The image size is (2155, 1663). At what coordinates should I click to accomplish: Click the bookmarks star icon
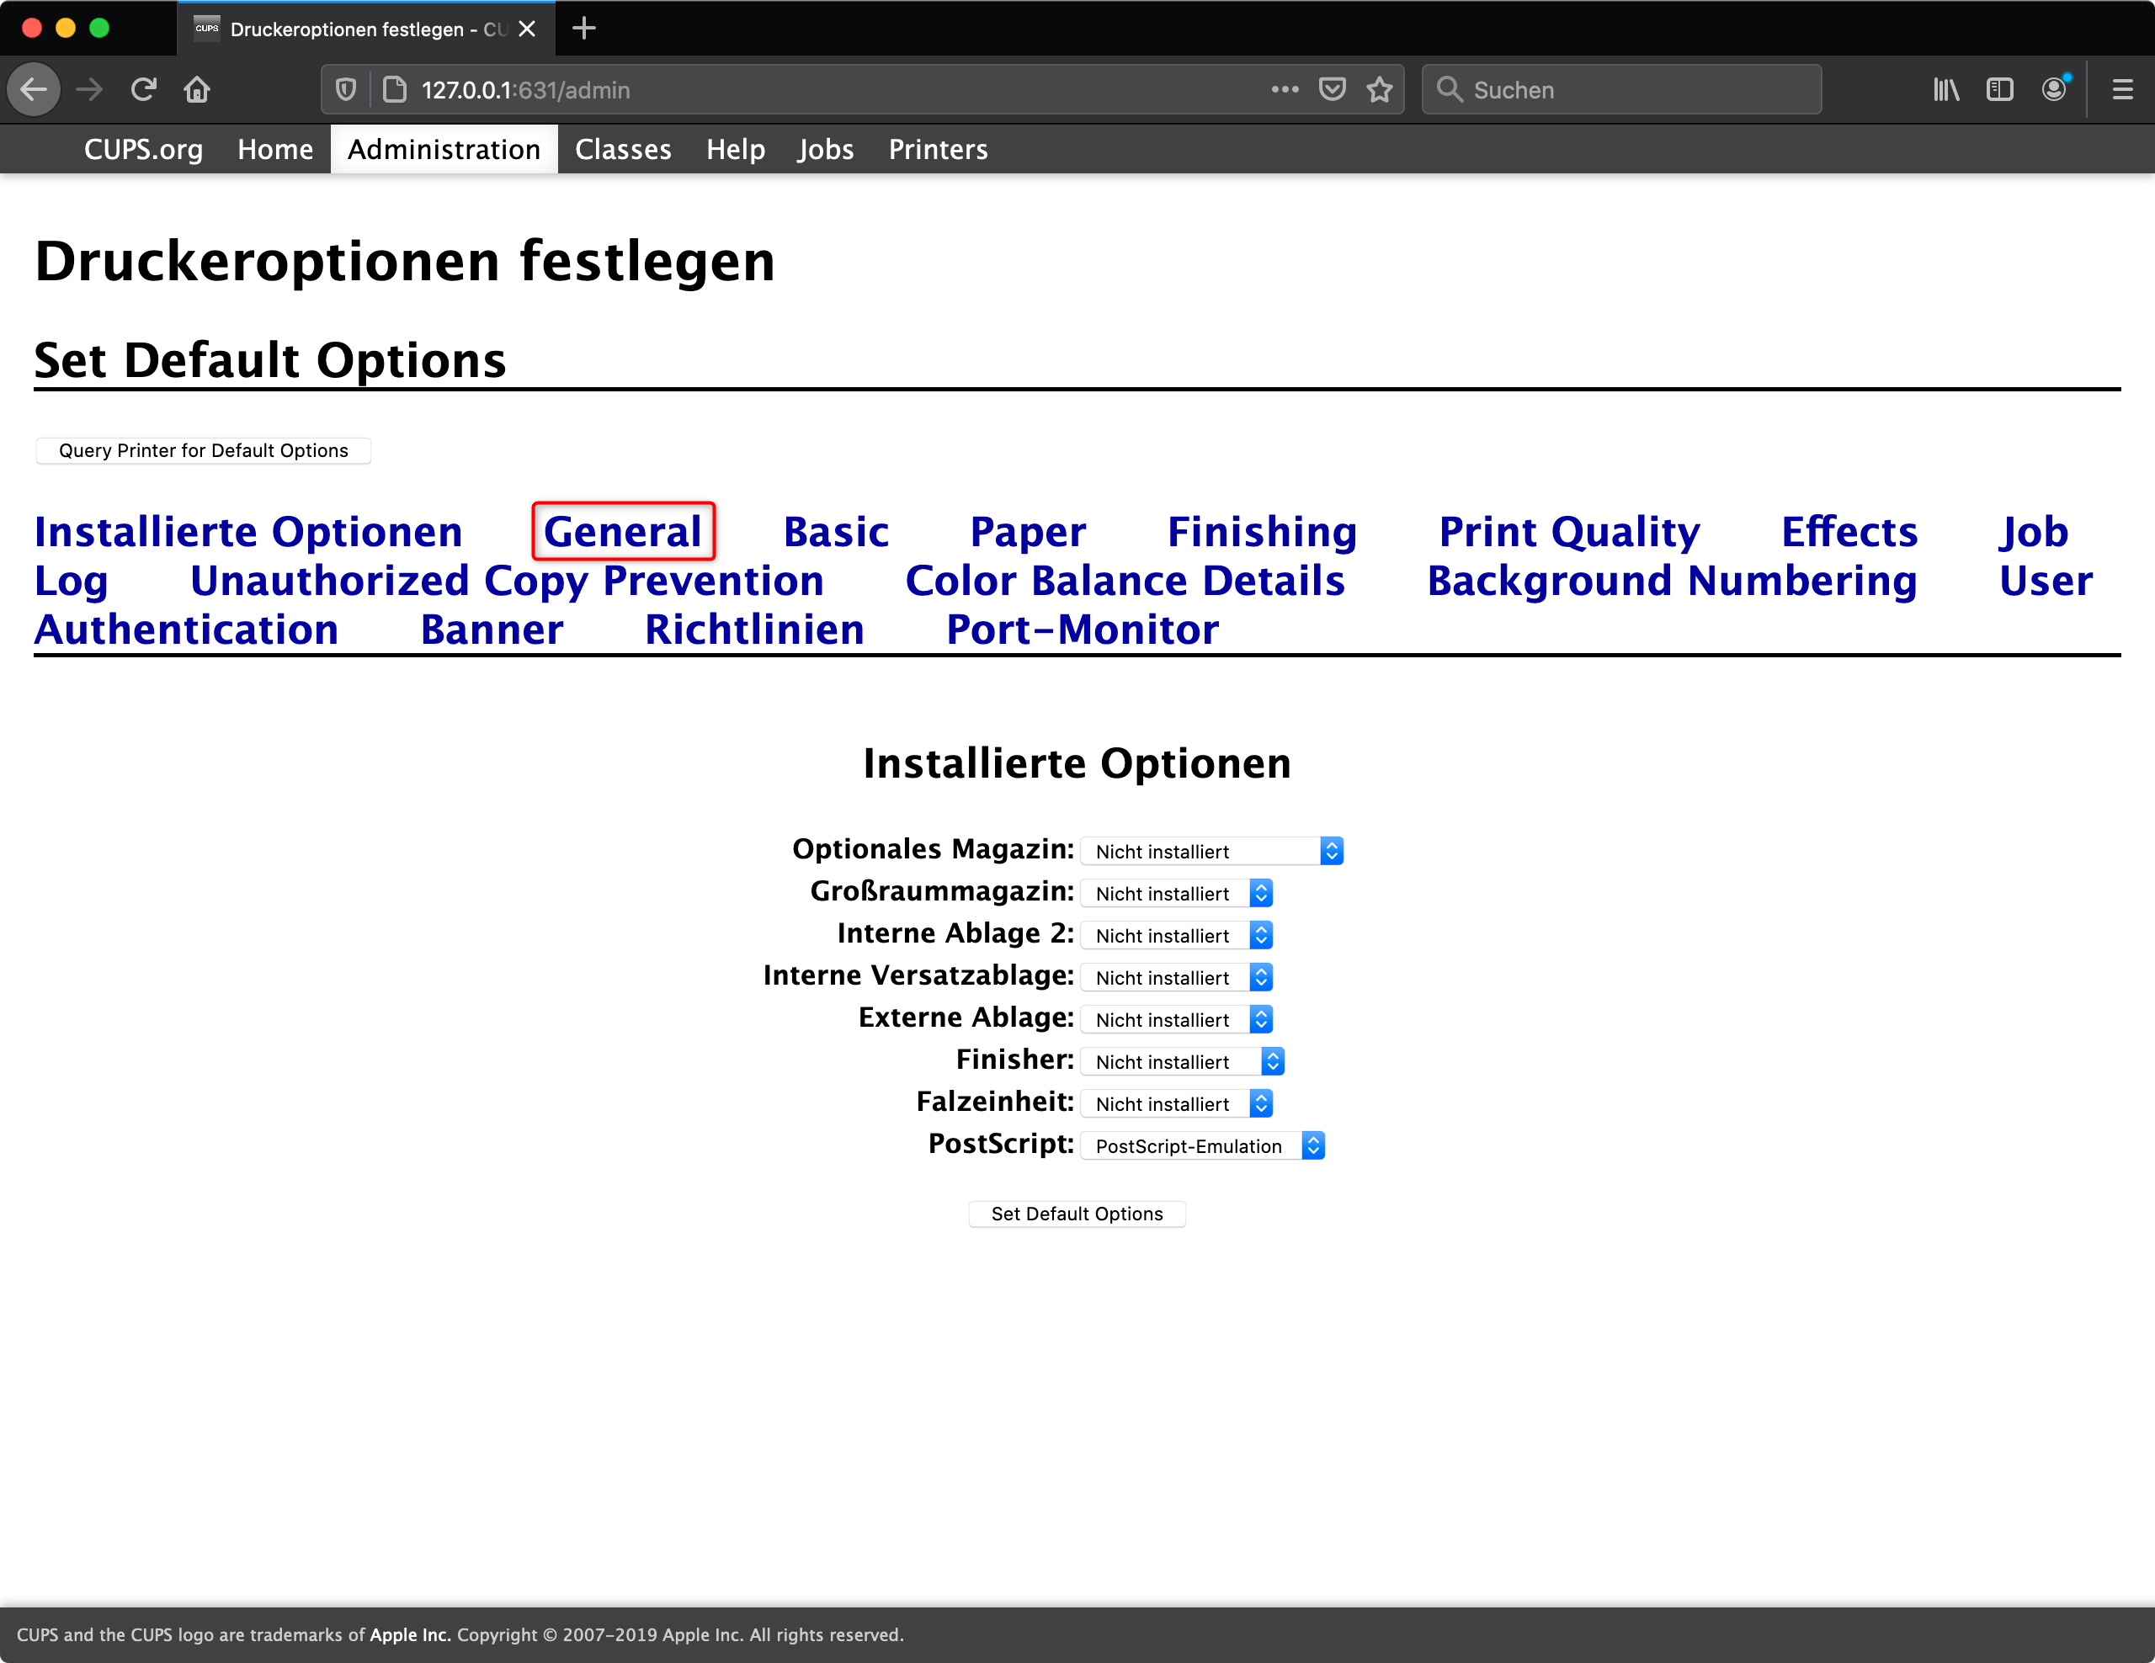[1378, 91]
